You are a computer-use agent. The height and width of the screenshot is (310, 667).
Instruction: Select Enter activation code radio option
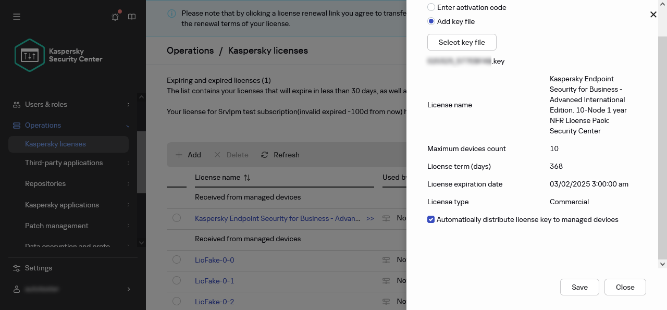click(431, 7)
